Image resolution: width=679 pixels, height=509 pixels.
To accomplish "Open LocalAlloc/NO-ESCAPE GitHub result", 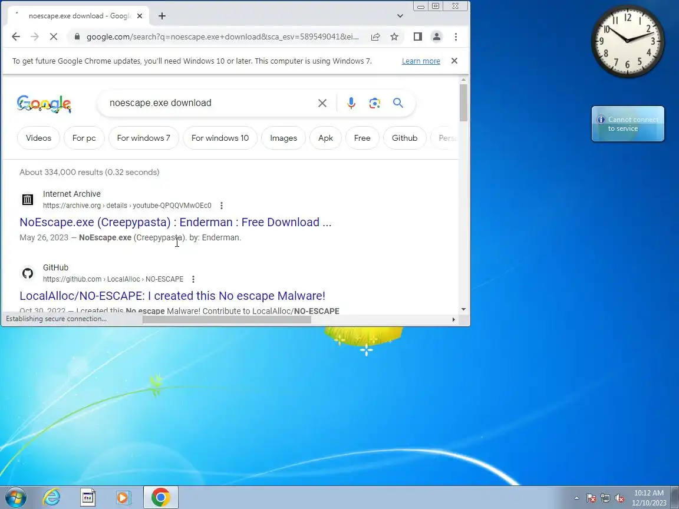I will 172,296.
